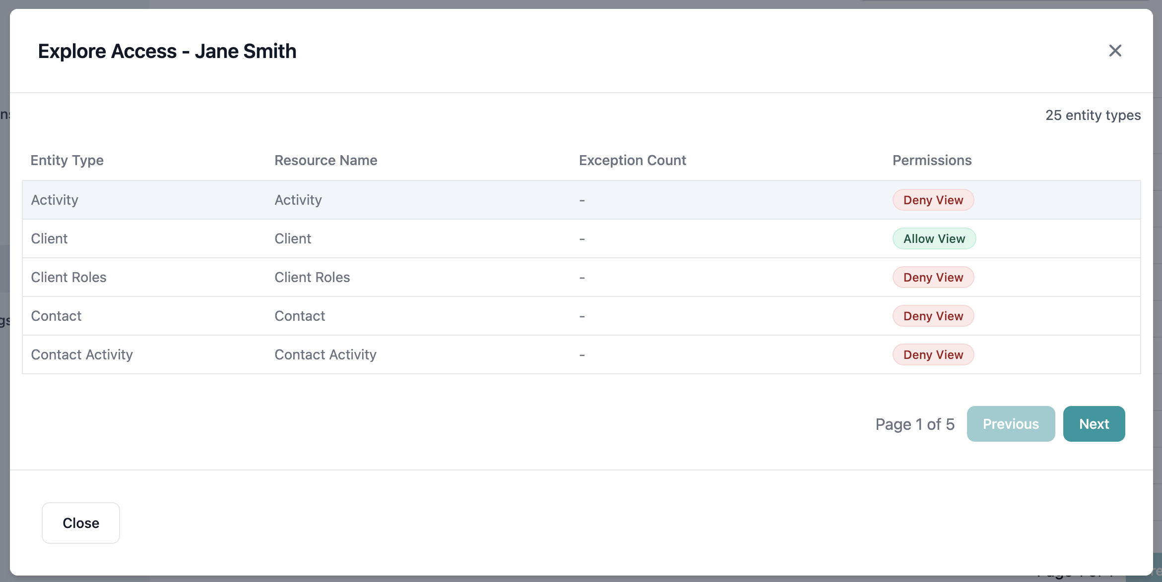Viewport: 1162px width, 582px height.
Task: Click the Allow View badge for Client
Action: (934, 238)
